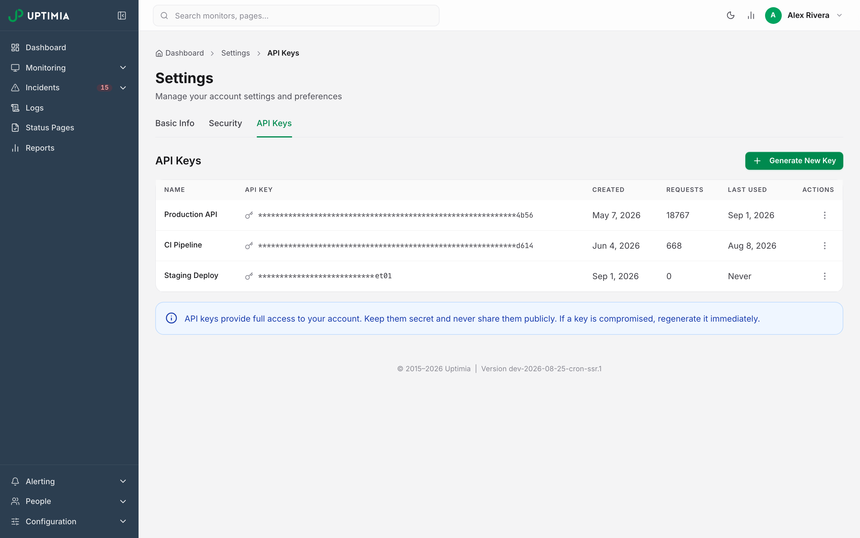Click the Incidents warning triangle icon
This screenshot has width=860, height=538.
pos(15,88)
